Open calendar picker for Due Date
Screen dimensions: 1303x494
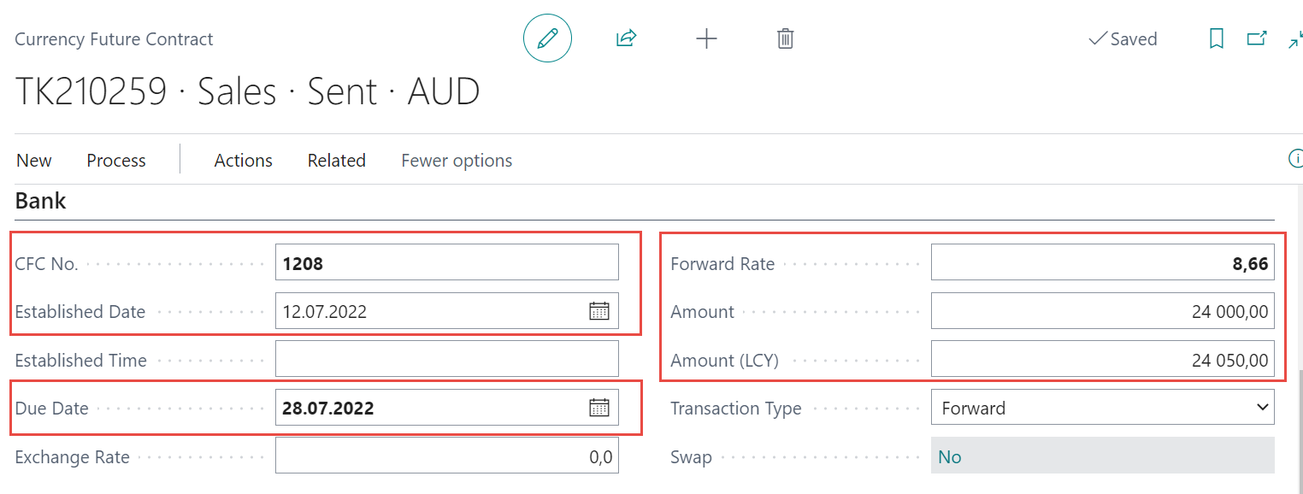pyautogui.click(x=598, y=408)
